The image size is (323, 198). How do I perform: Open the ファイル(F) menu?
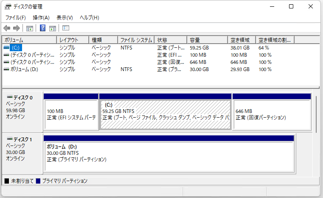[15, 18]
